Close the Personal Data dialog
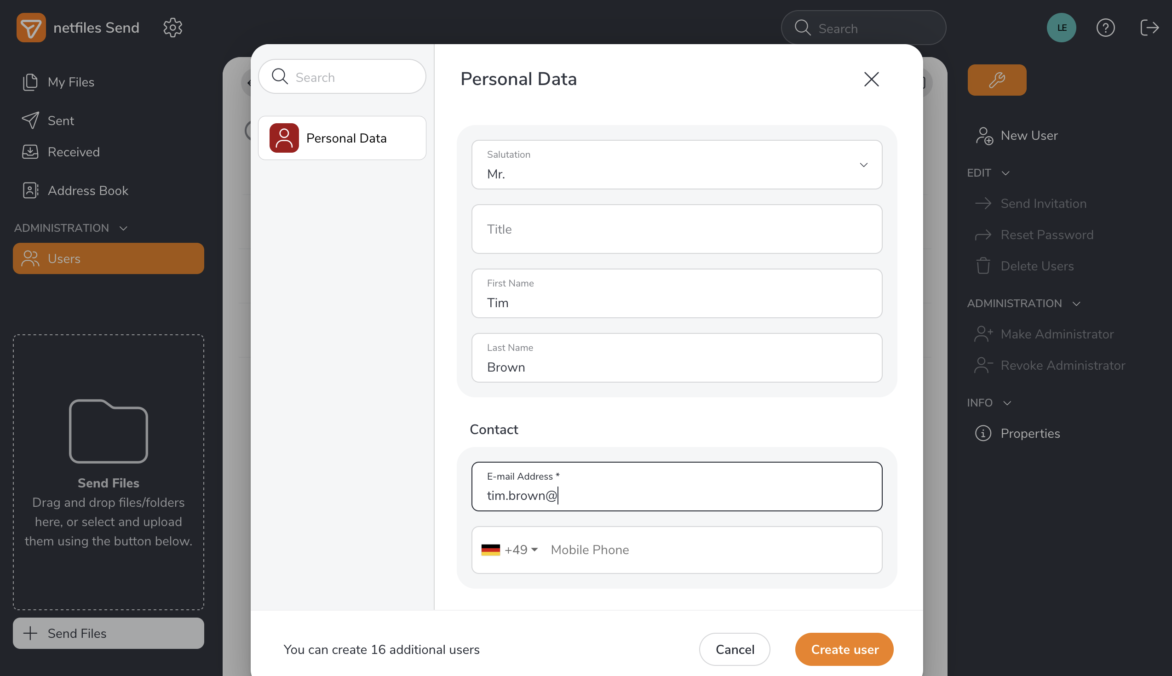This screenshot has height=676, width=1172. [x=871, y=80]
